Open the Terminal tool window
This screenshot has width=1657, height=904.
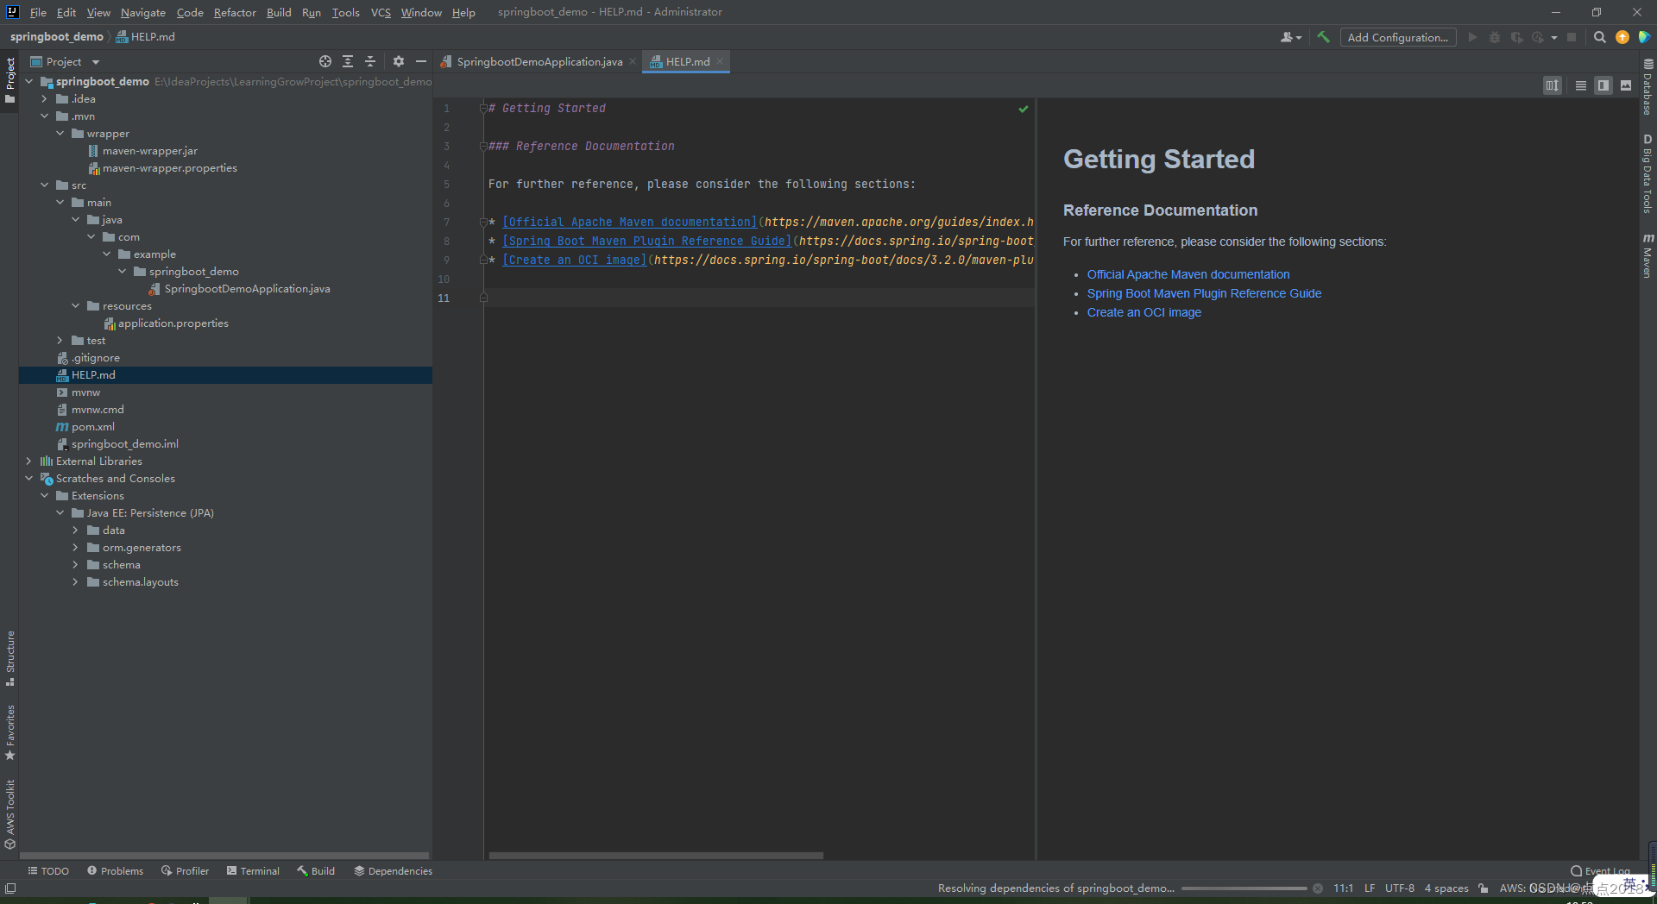[253, 871]
